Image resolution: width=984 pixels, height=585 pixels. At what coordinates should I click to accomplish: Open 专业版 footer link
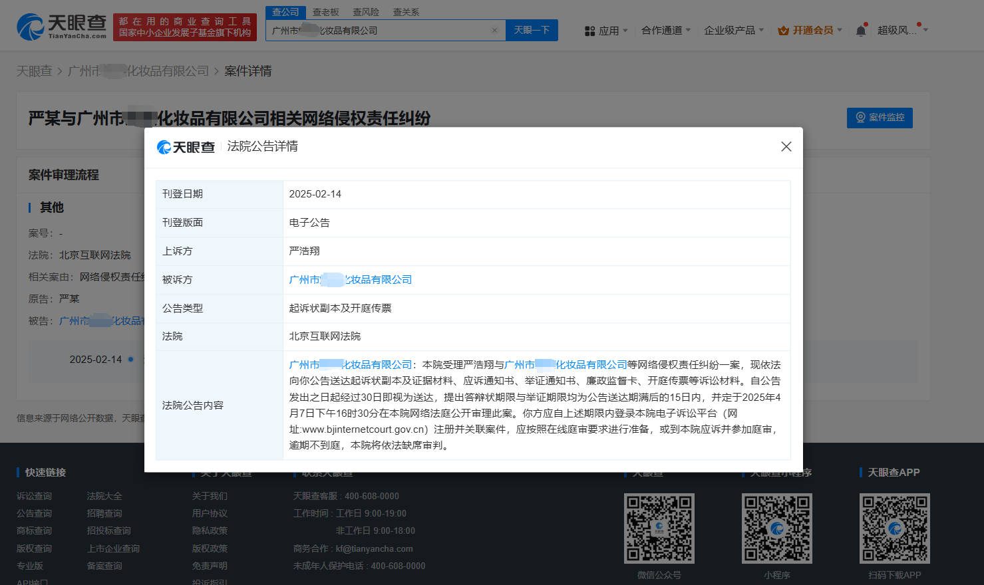30,566
